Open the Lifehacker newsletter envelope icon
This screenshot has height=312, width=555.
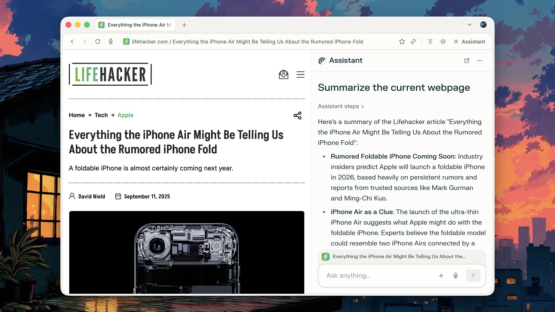[x=283, y=74]
